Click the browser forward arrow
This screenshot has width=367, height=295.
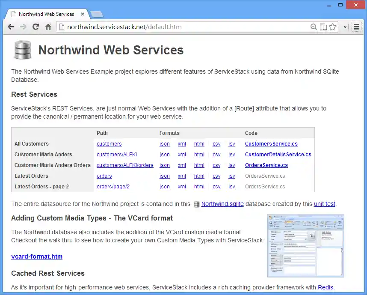[23, 27]
